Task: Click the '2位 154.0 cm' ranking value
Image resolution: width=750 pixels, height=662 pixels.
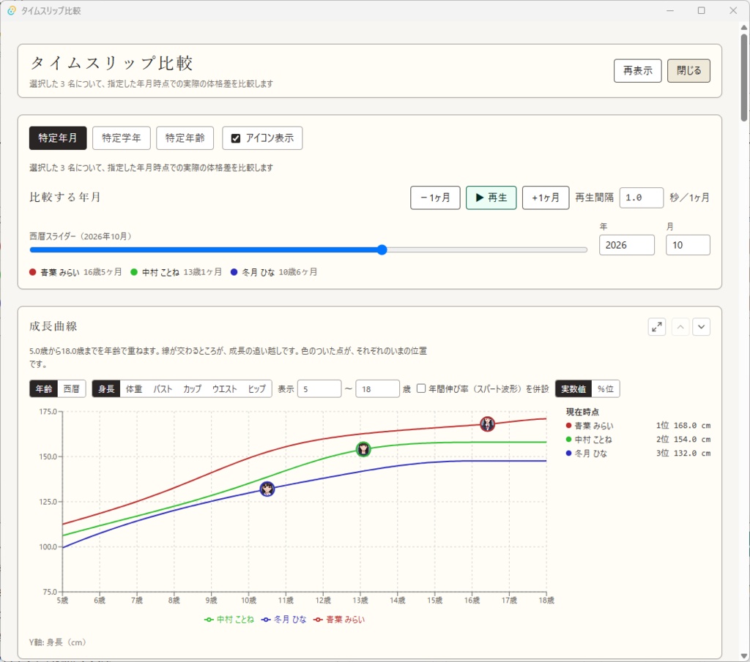Action: (x=683, y=440)
